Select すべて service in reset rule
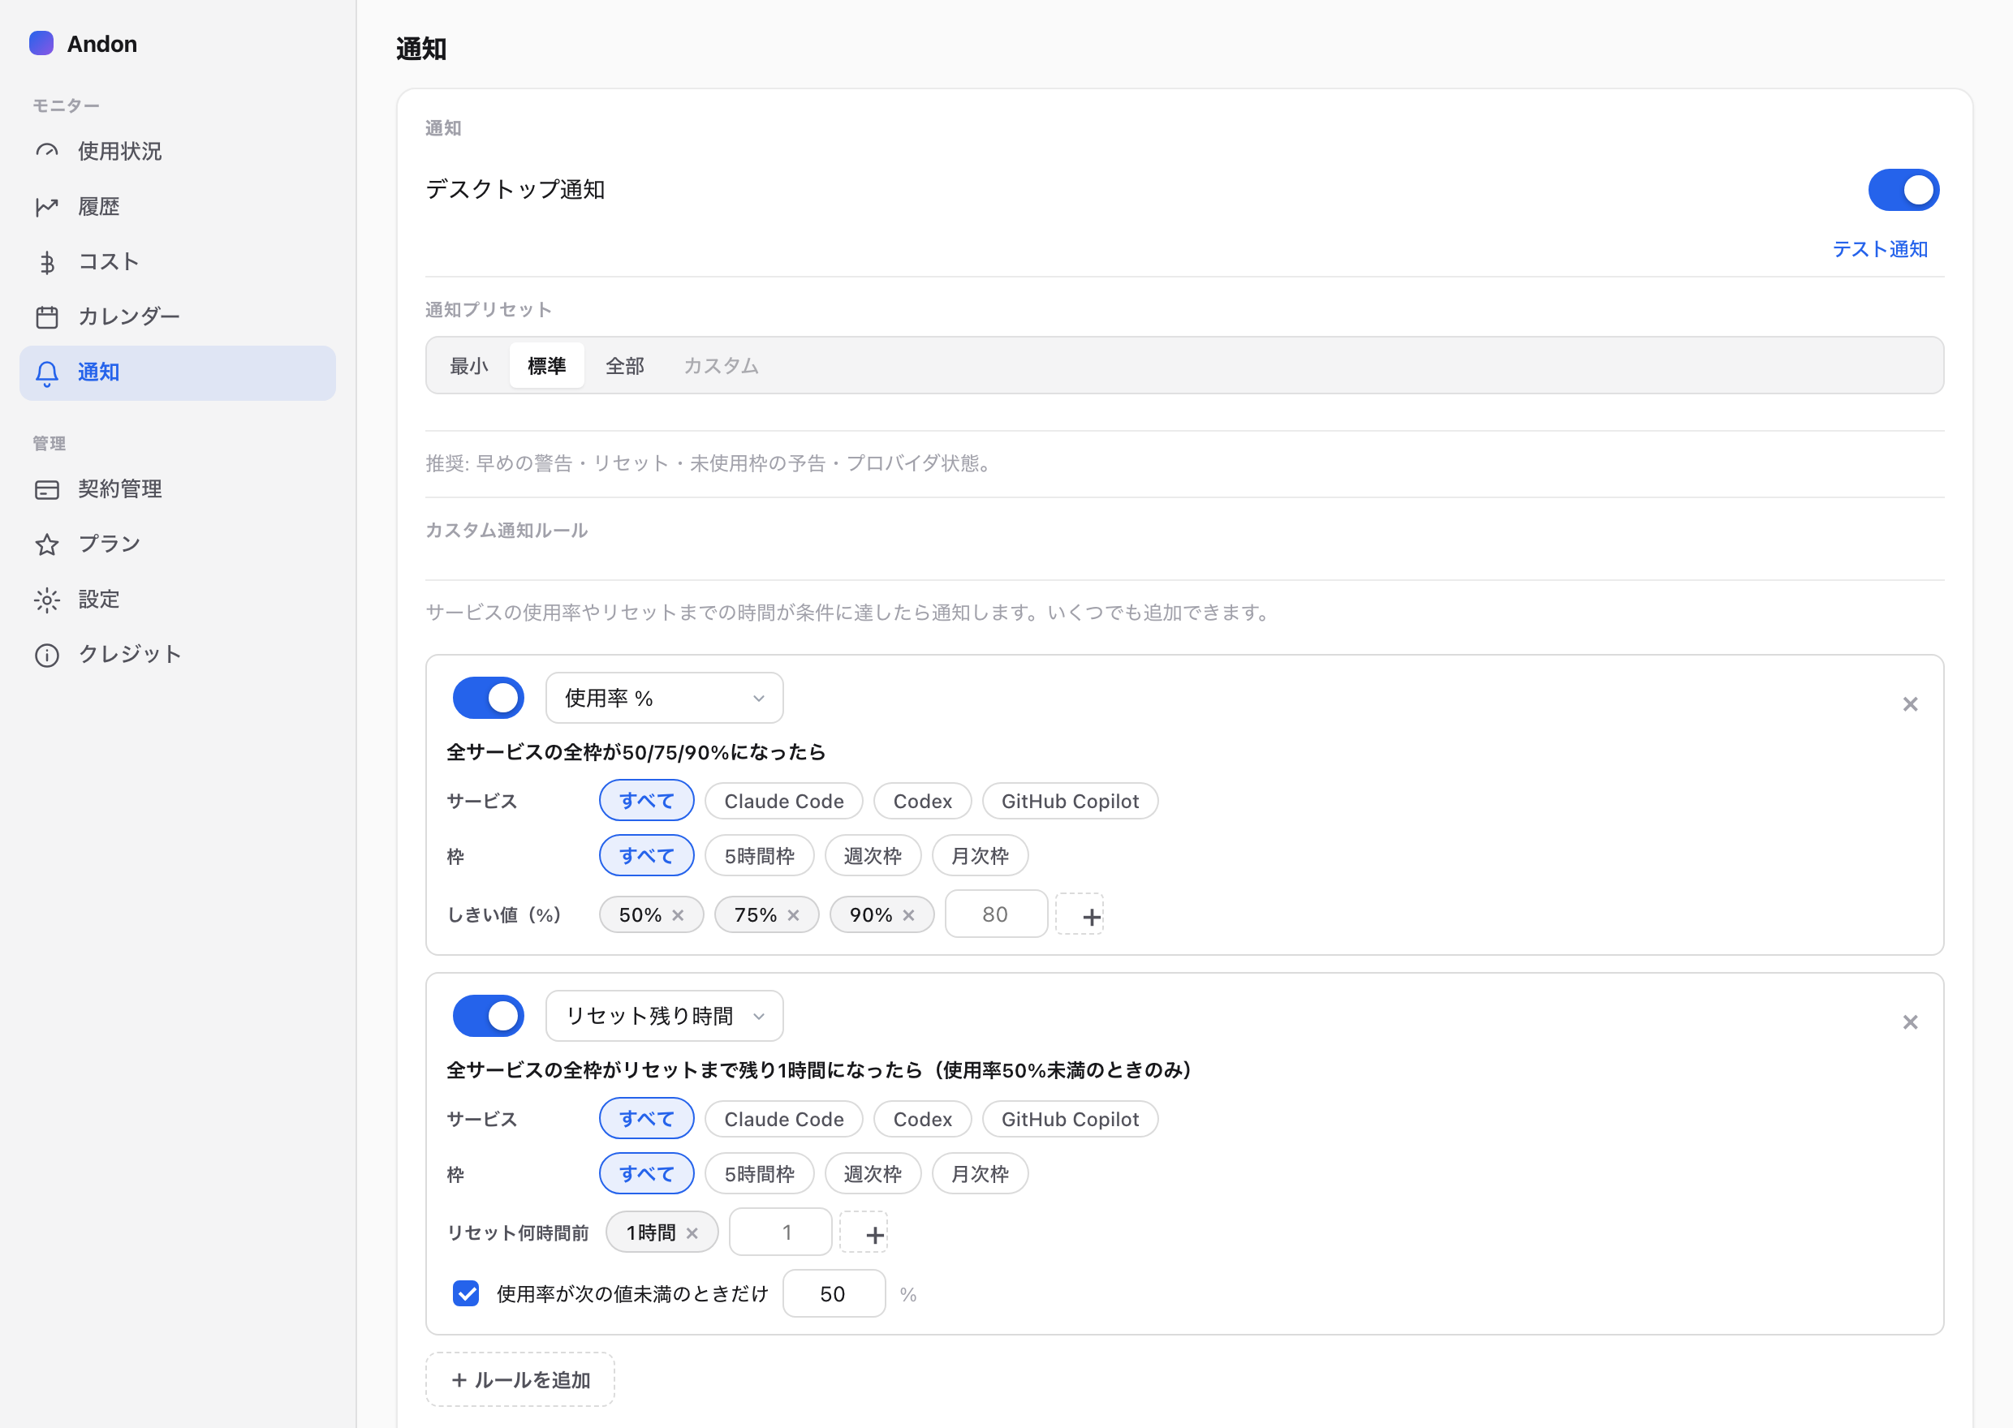Image resolution: width=2013 pixels, height=1428 pixels. [646, 1119]
